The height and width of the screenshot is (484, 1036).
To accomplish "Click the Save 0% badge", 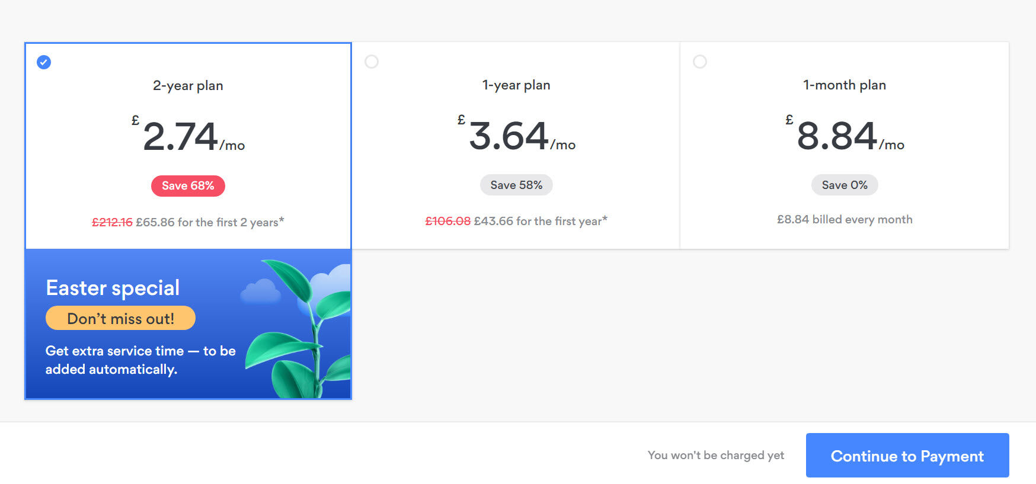I will (845, 185).
